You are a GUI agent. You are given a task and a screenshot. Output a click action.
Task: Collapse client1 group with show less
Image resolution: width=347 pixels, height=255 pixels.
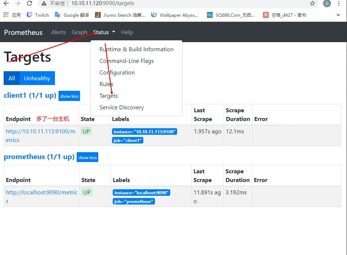69,96
